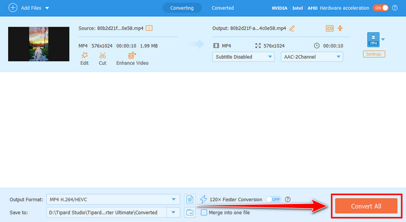
Task: Expand format dropdown arrow beside MP4 icon
Action: (x=383, y=39)
